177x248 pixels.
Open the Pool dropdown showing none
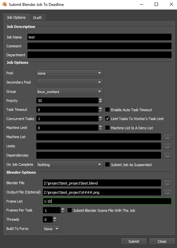pos(70,73)
